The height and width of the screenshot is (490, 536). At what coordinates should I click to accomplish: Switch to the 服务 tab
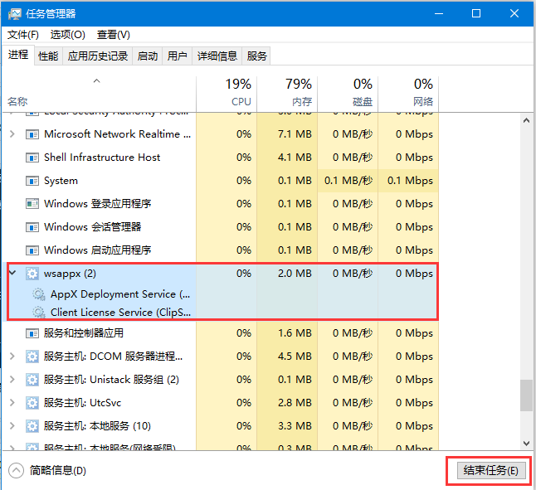click(256, 56)
